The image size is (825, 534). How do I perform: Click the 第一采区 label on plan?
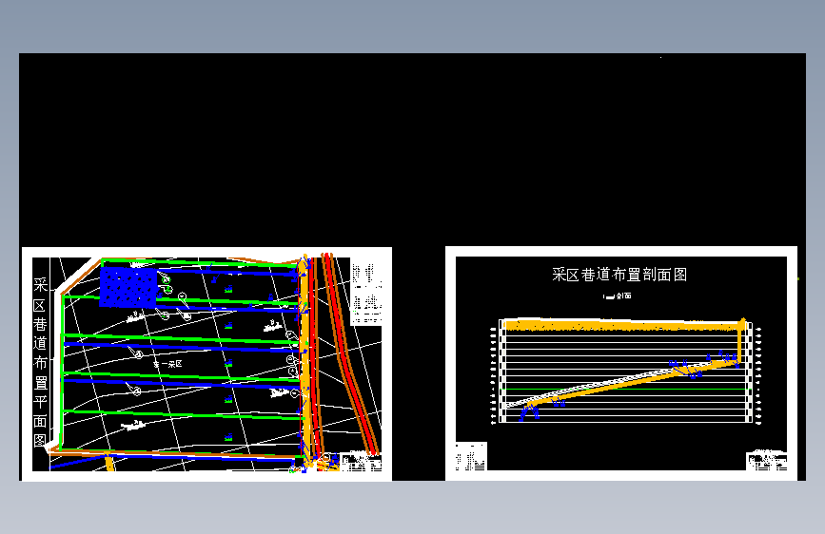[x=167, y=364]
